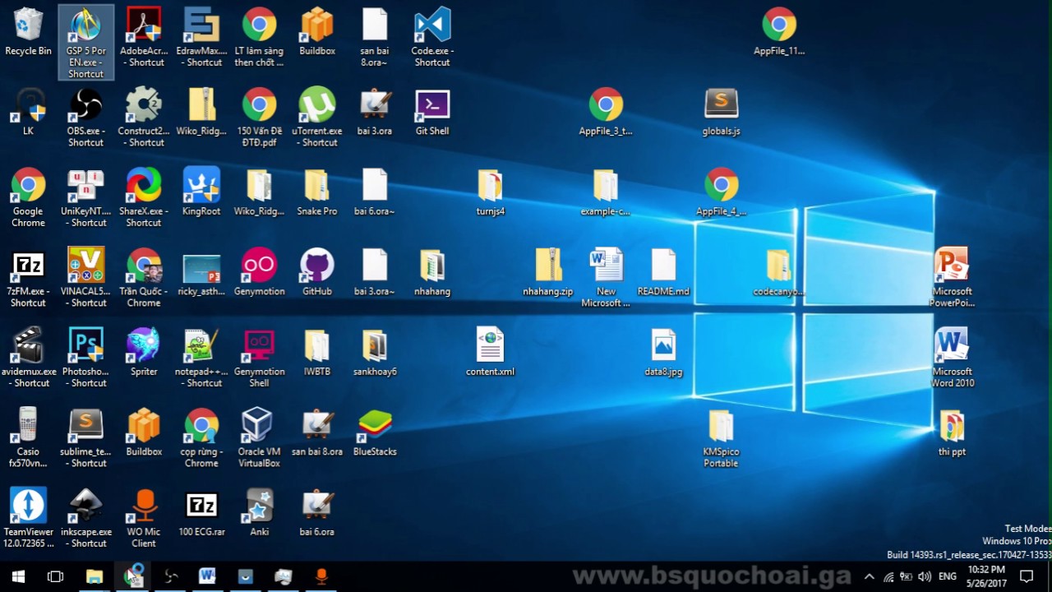
Task: Select the Trần Quốc - Chrome icon
Action: pos(144,277)
